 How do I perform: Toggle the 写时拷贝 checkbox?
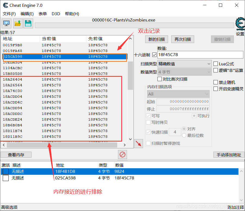point(148,122)
